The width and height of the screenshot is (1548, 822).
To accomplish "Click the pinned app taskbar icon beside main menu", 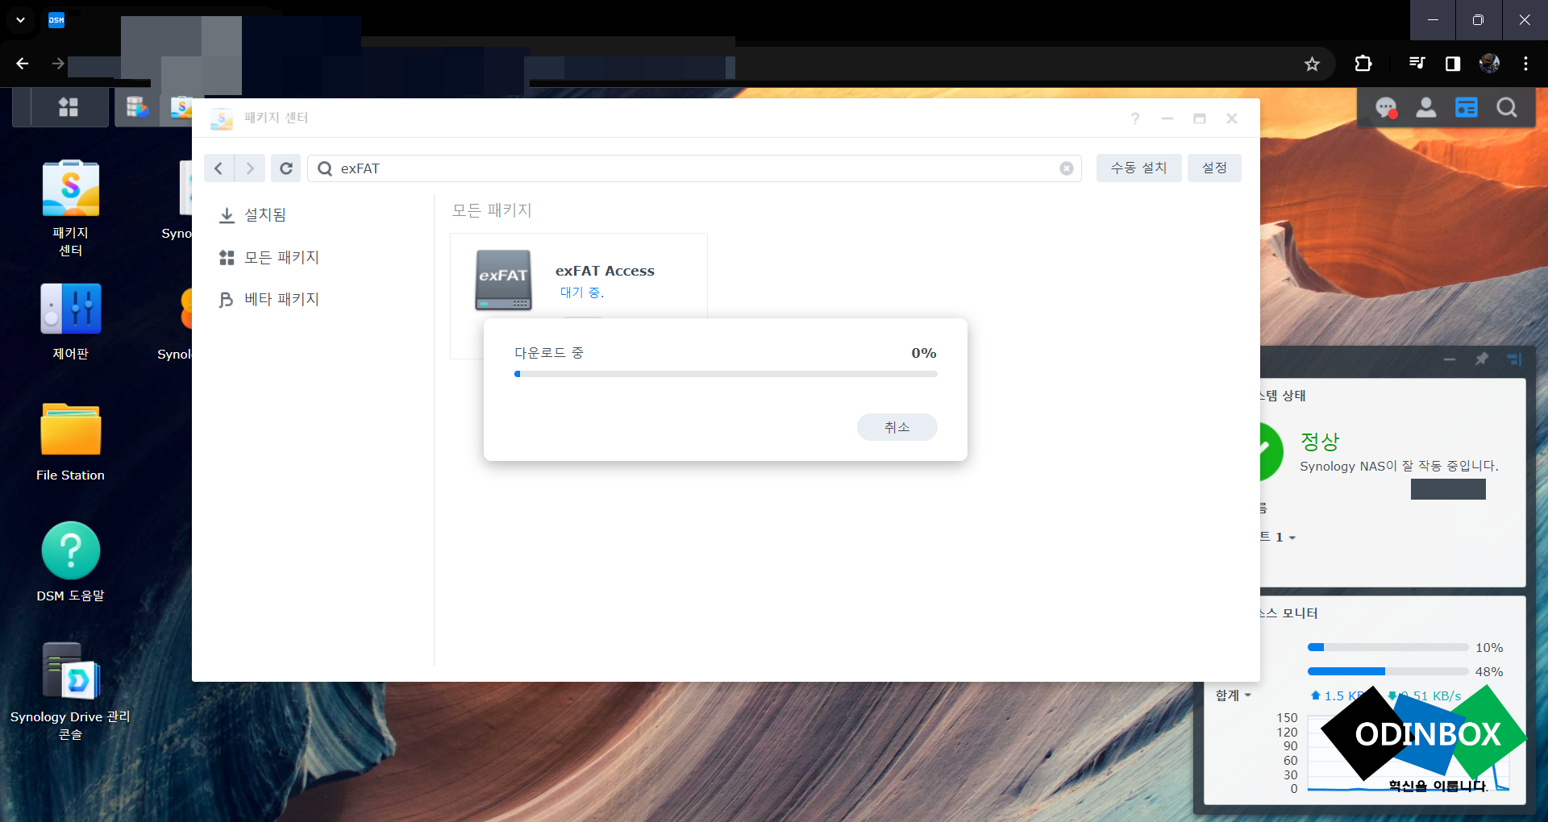I will 138,107.
